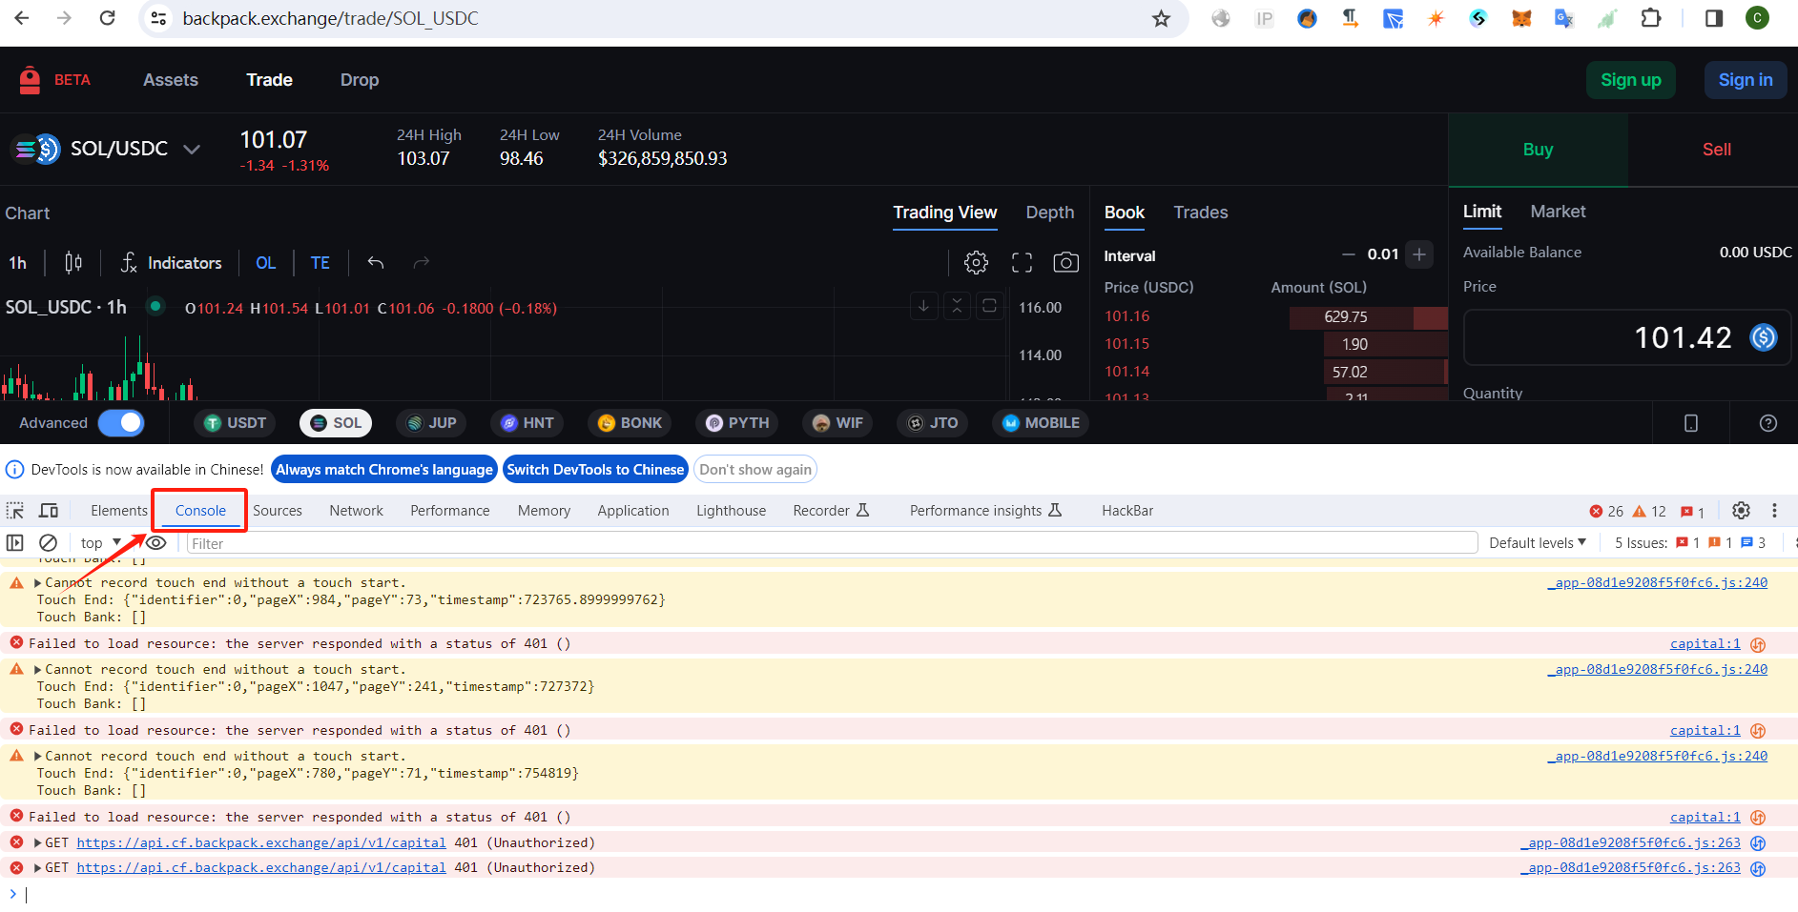Open the Default levels dropdown
Viewport: 1798px width, 912px height.
(1538, 543)
